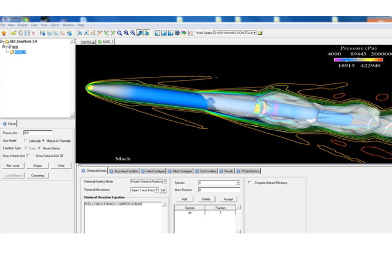
Task: Click the Mass Fraction input field
Action: coord(219,190)
